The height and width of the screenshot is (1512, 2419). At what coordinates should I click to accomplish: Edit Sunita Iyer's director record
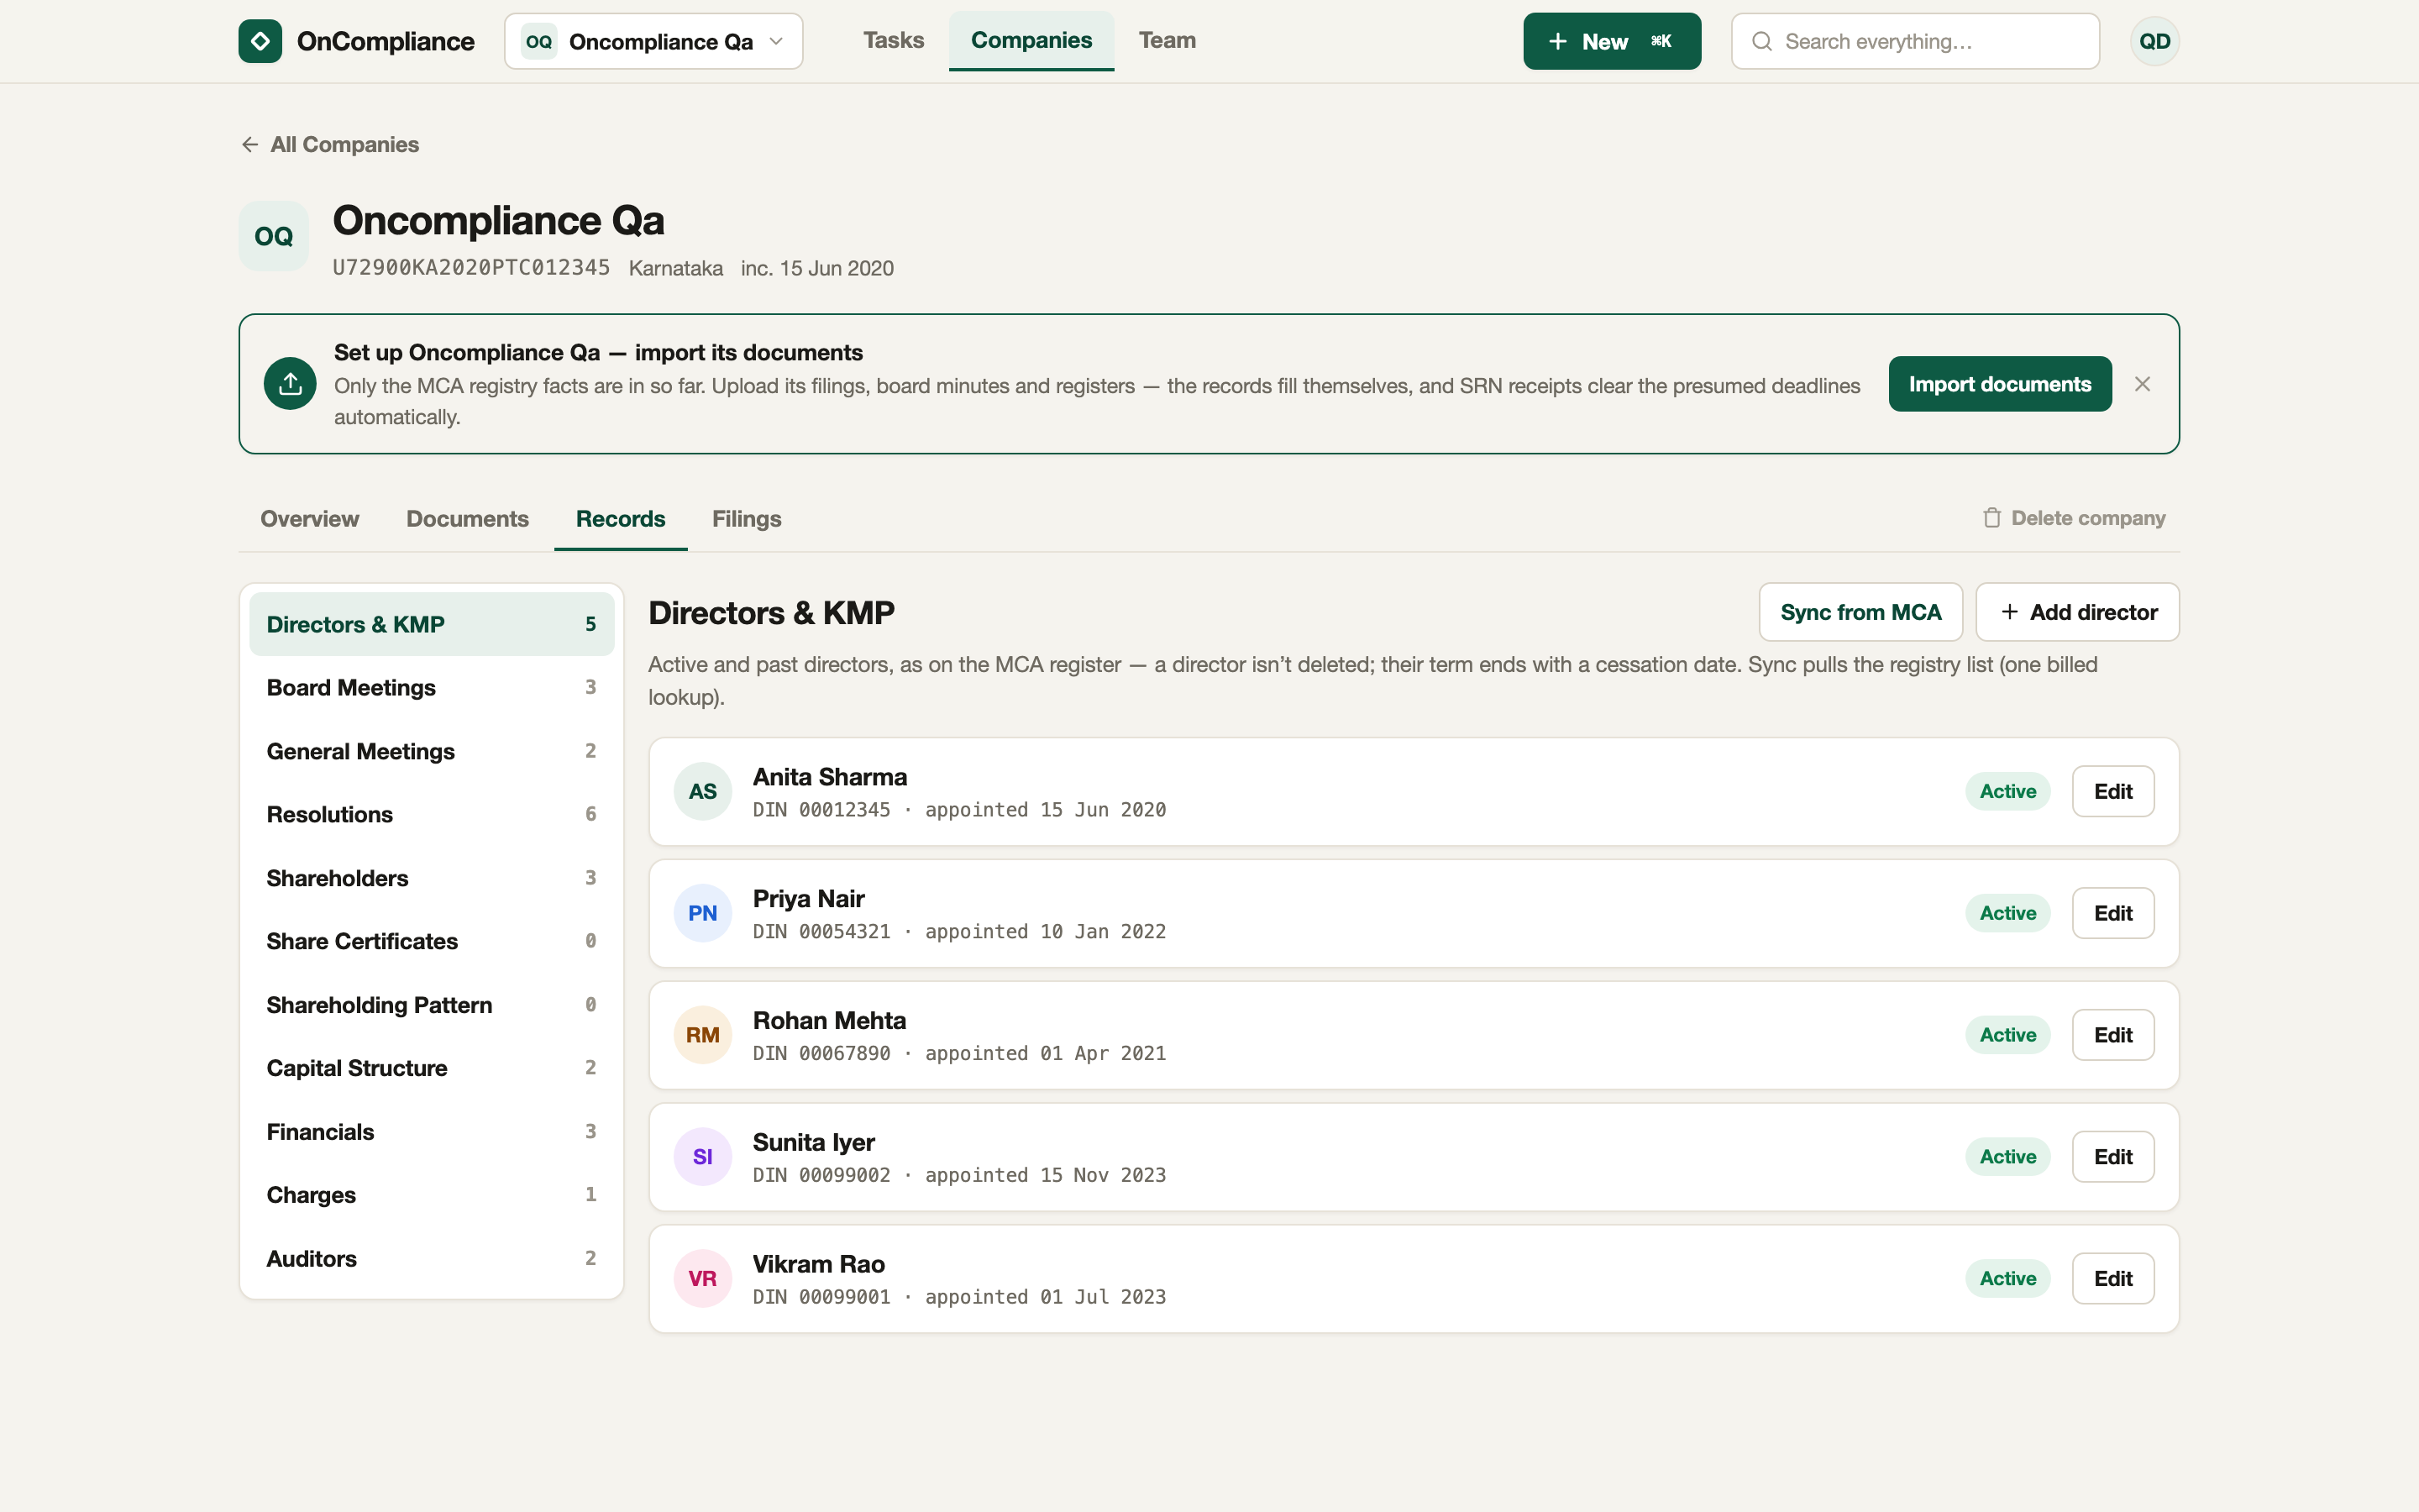2112,1157
